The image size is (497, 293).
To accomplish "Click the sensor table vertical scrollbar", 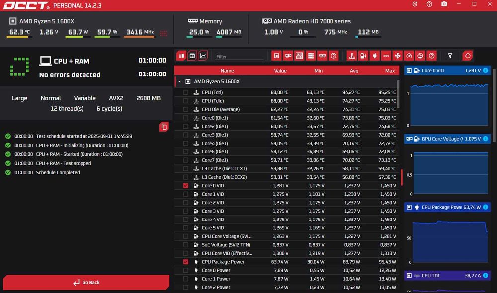I will 398,94.
